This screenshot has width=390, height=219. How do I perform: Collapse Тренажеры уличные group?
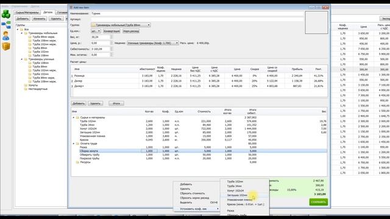click(22, 59)
